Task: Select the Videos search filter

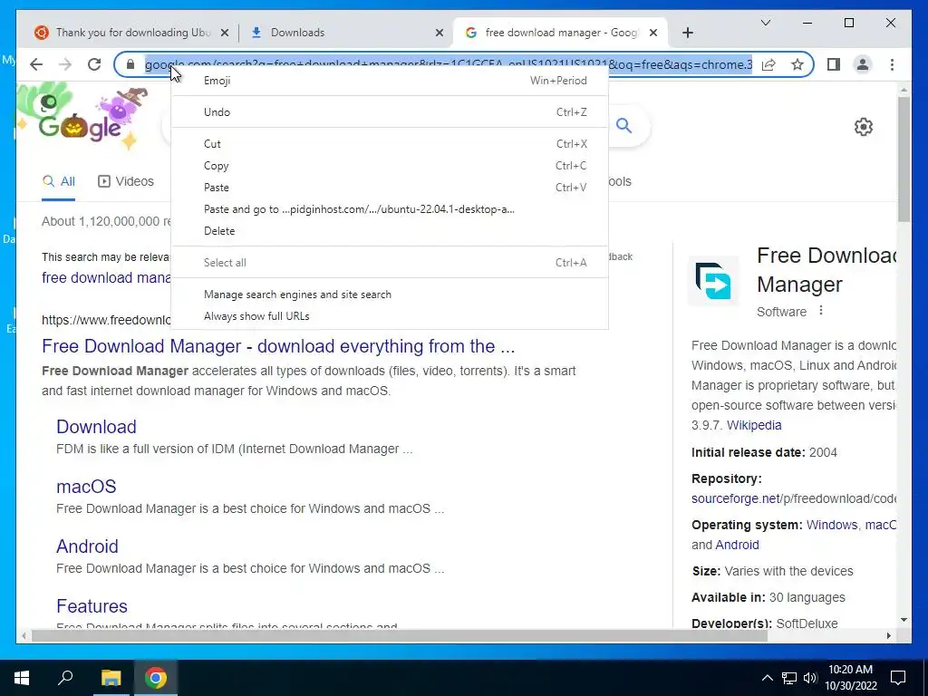Action: point(125,181)
